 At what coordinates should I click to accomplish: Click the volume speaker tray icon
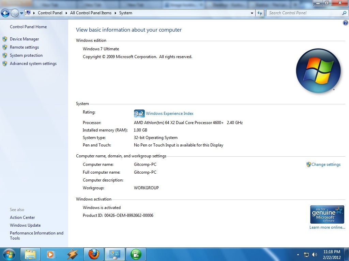[x=315, y=255]
